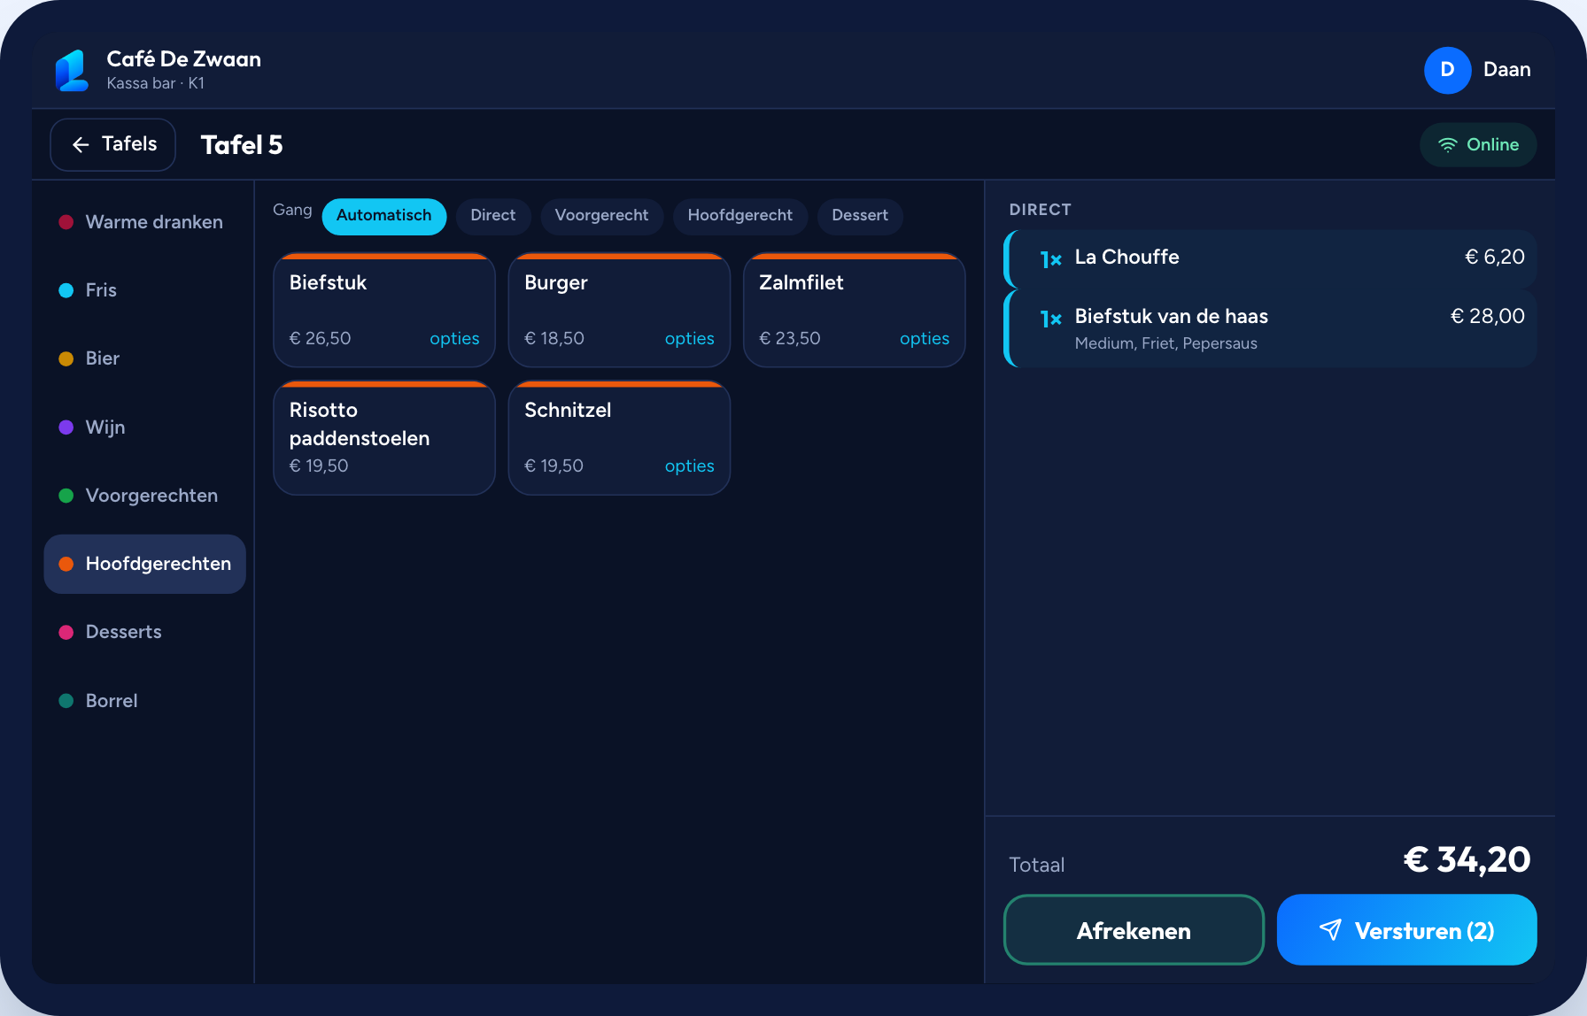Set course to Direct
This screenshot has height=1016, width=1587.
pyautogui.click(x=493, y=216)
